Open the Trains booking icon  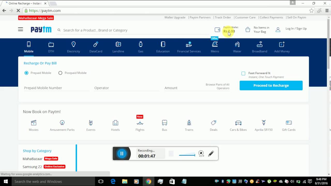(x=189, y=123)
